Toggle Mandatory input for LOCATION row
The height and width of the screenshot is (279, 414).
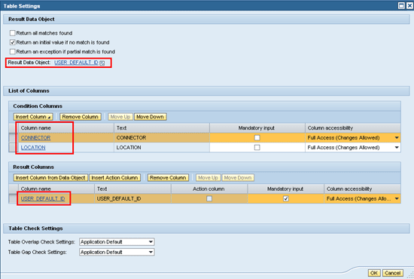pyautogui.click(x=257, y=147)
